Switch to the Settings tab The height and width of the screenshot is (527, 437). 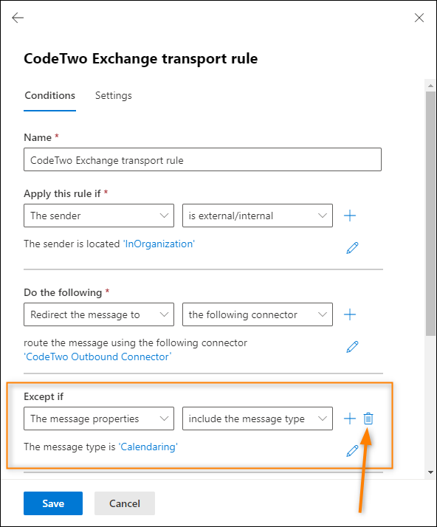113,96
